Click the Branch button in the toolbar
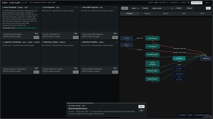 pyautogui.click(x=189, y=8)
